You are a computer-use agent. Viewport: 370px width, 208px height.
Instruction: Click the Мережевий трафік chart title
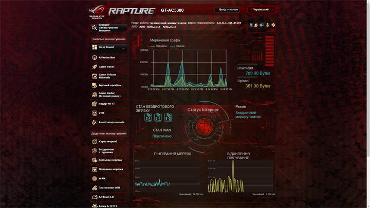[165, 41]
